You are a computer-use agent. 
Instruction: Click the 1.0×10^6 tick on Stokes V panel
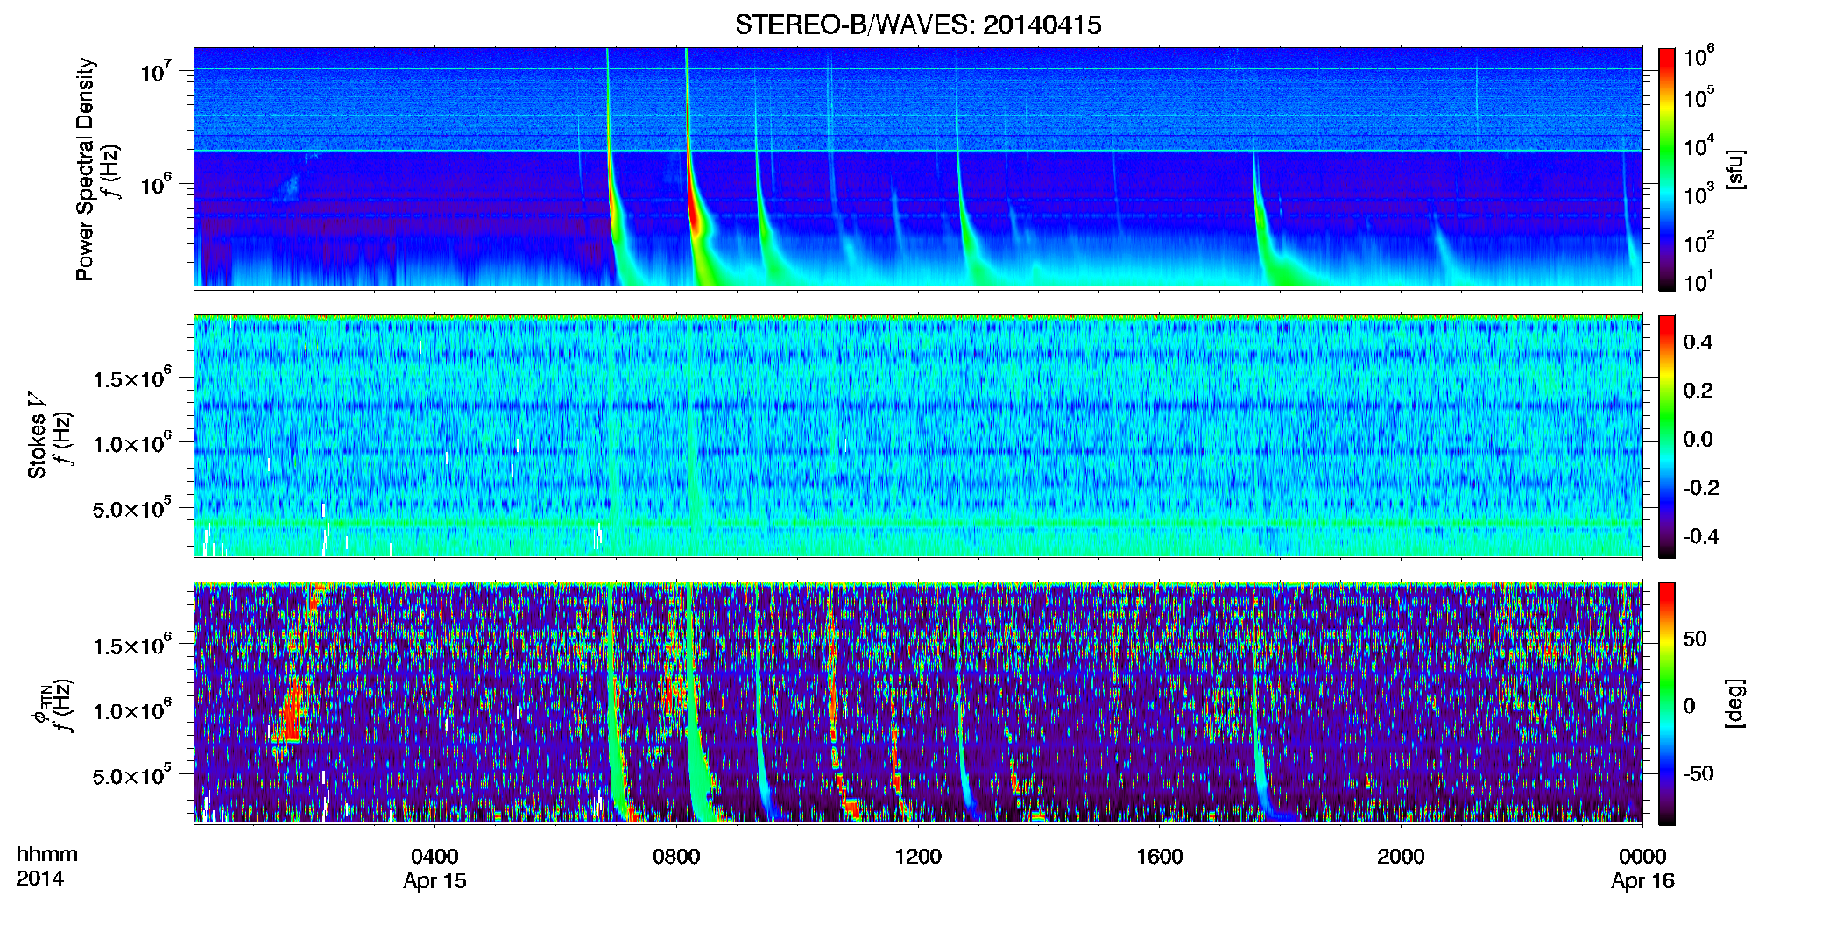click(132, 443)
